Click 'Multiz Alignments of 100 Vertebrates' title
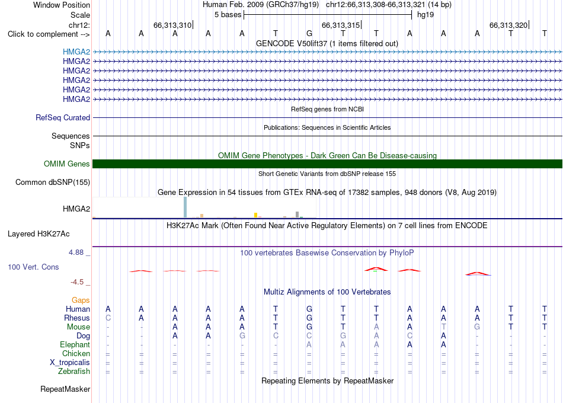Screen dimensions: 563x403 [327, 292]
